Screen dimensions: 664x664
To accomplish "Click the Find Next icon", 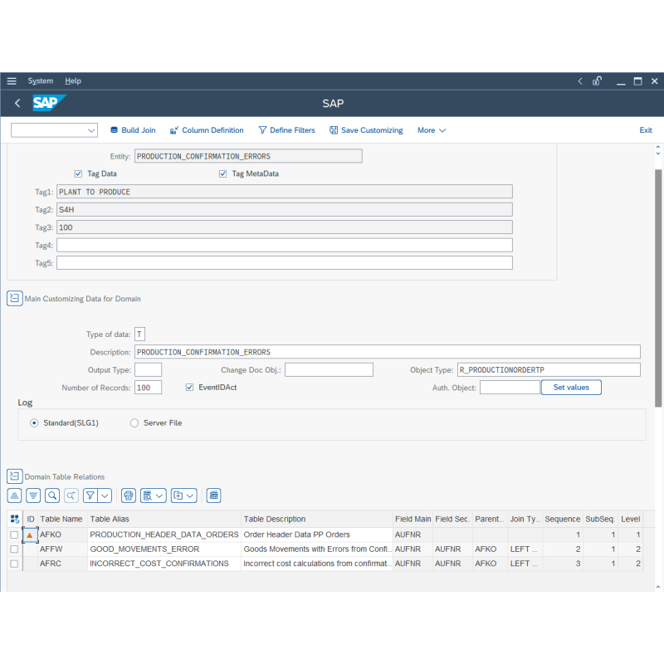I will pos(71,495).
